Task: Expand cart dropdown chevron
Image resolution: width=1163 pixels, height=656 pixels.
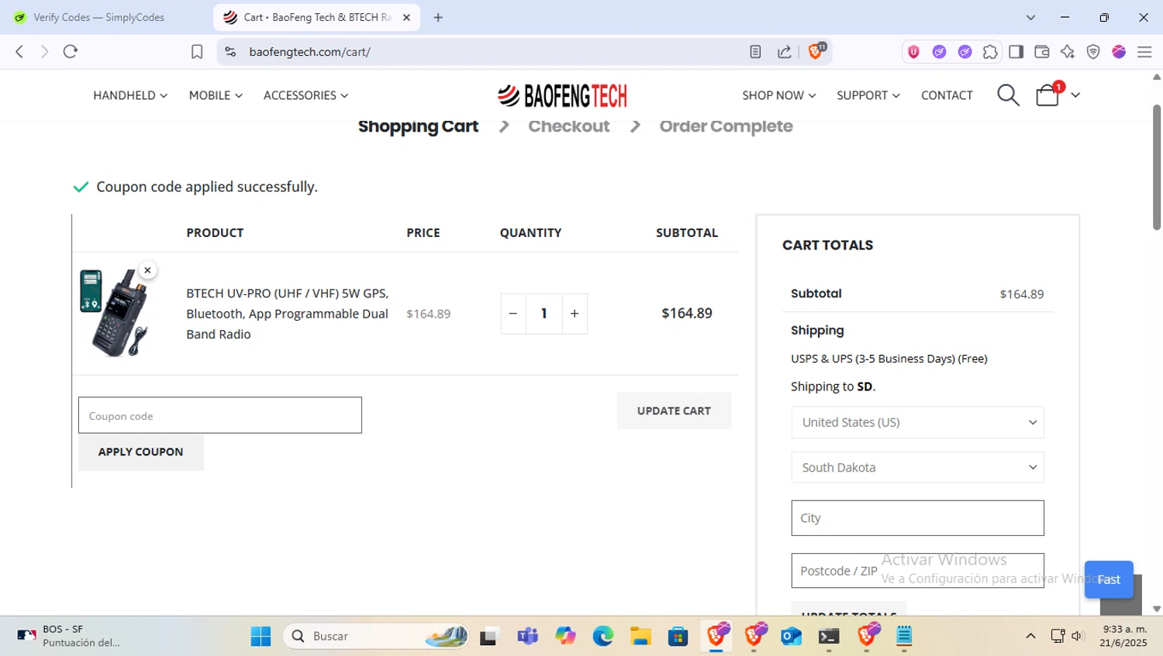Action: tap(1075, 95)
